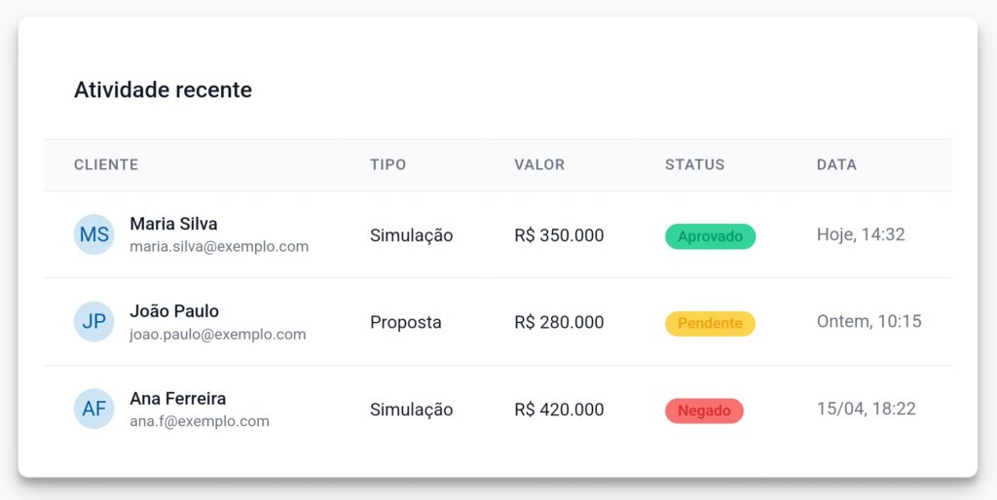Click the yellow Pendente status badge
Screen dimensions: 997x500
coord(710,323)
